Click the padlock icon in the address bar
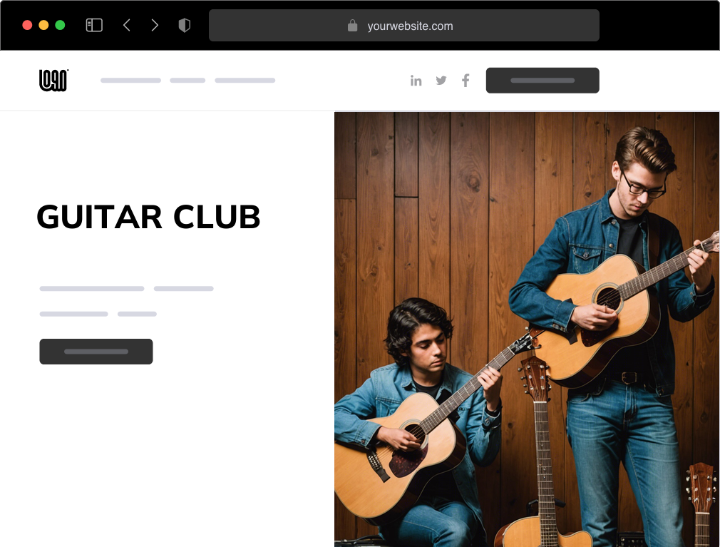The width and height of the screenshot is (720, 547). click(x=352, y=25)
